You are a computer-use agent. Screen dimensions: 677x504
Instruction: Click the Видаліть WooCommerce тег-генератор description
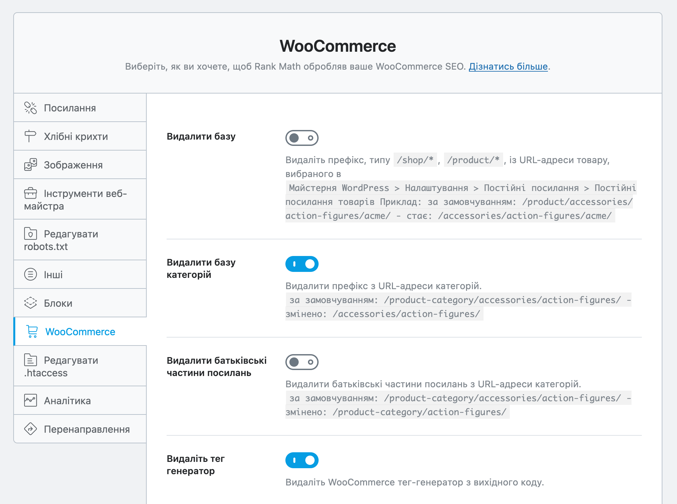[415, 482]
